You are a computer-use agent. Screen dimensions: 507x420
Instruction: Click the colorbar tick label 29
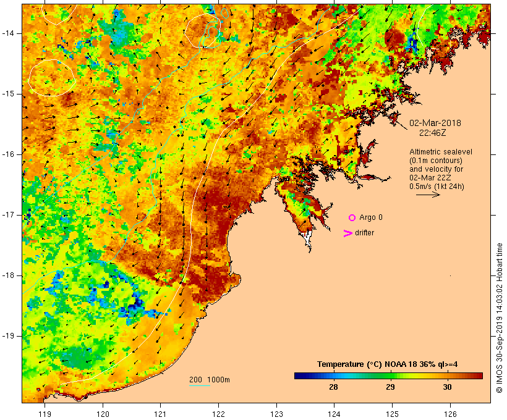tap(390, 387)
